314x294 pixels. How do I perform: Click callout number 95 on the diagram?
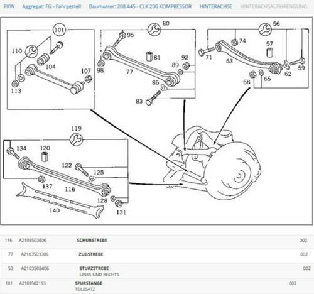point(131,35)
